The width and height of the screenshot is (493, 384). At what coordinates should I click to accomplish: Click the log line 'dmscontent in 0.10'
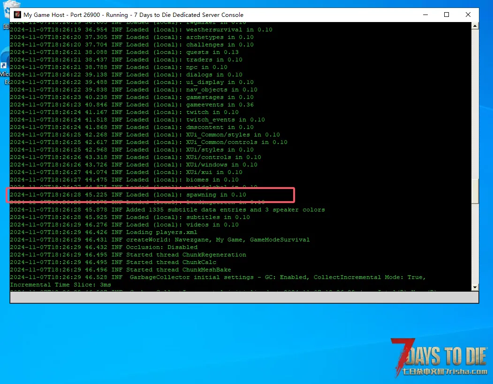click(x=131, y=127)
